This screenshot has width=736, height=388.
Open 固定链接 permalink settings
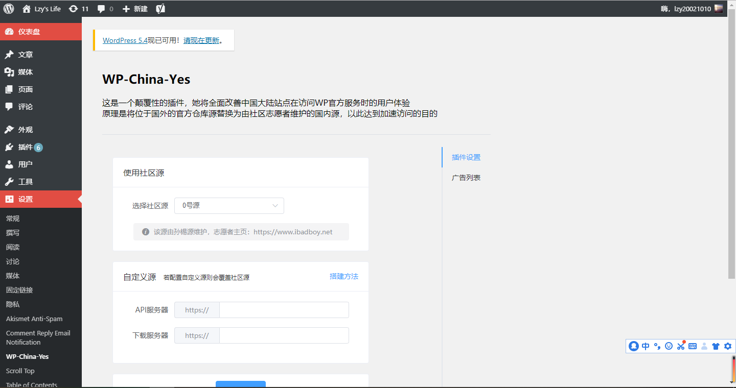[19, 290]
